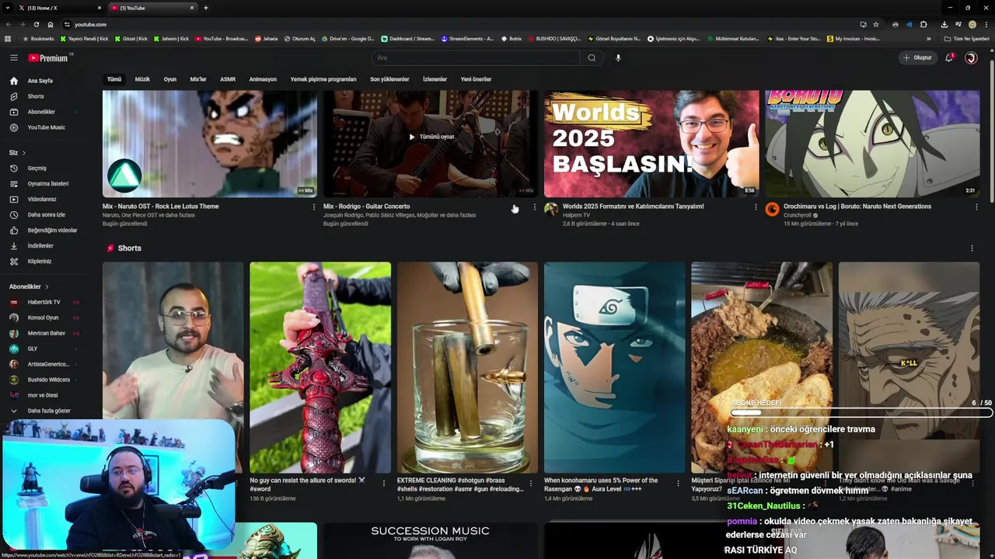Viewport: 995px width, 559px height.
Task: Open the red sword Short thumbnail
Action: (320, 367)
